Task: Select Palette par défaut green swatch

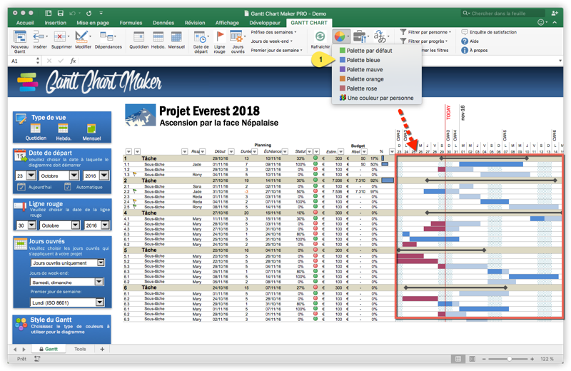Action: click(x=343, y=50)
